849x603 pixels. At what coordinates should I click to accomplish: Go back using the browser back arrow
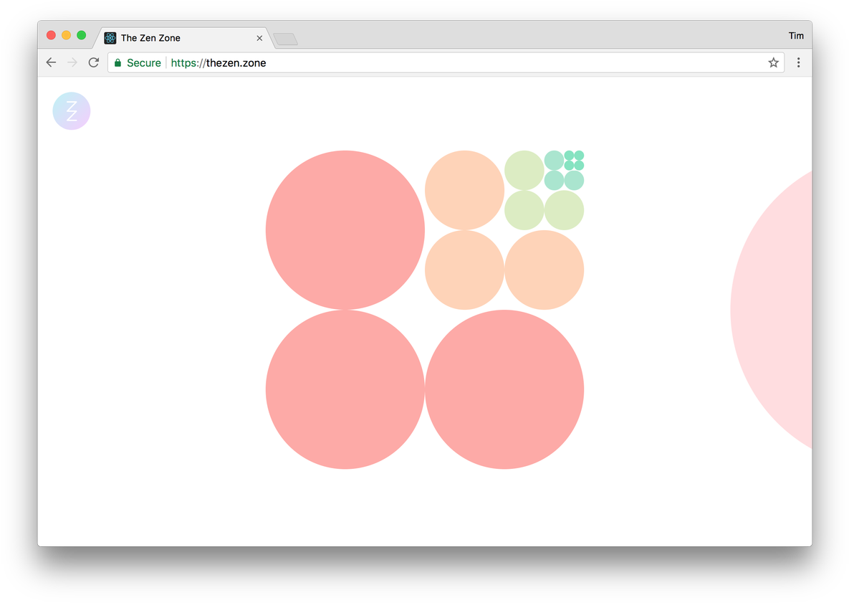[x=51, y=63]
